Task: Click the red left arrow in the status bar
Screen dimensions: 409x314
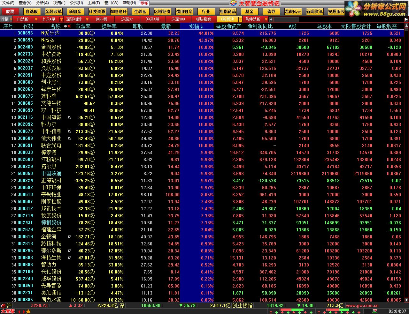Action: click(19, 311)
